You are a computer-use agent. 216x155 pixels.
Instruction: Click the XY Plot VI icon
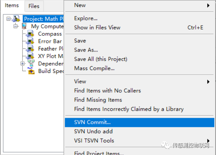pos(30,56)
